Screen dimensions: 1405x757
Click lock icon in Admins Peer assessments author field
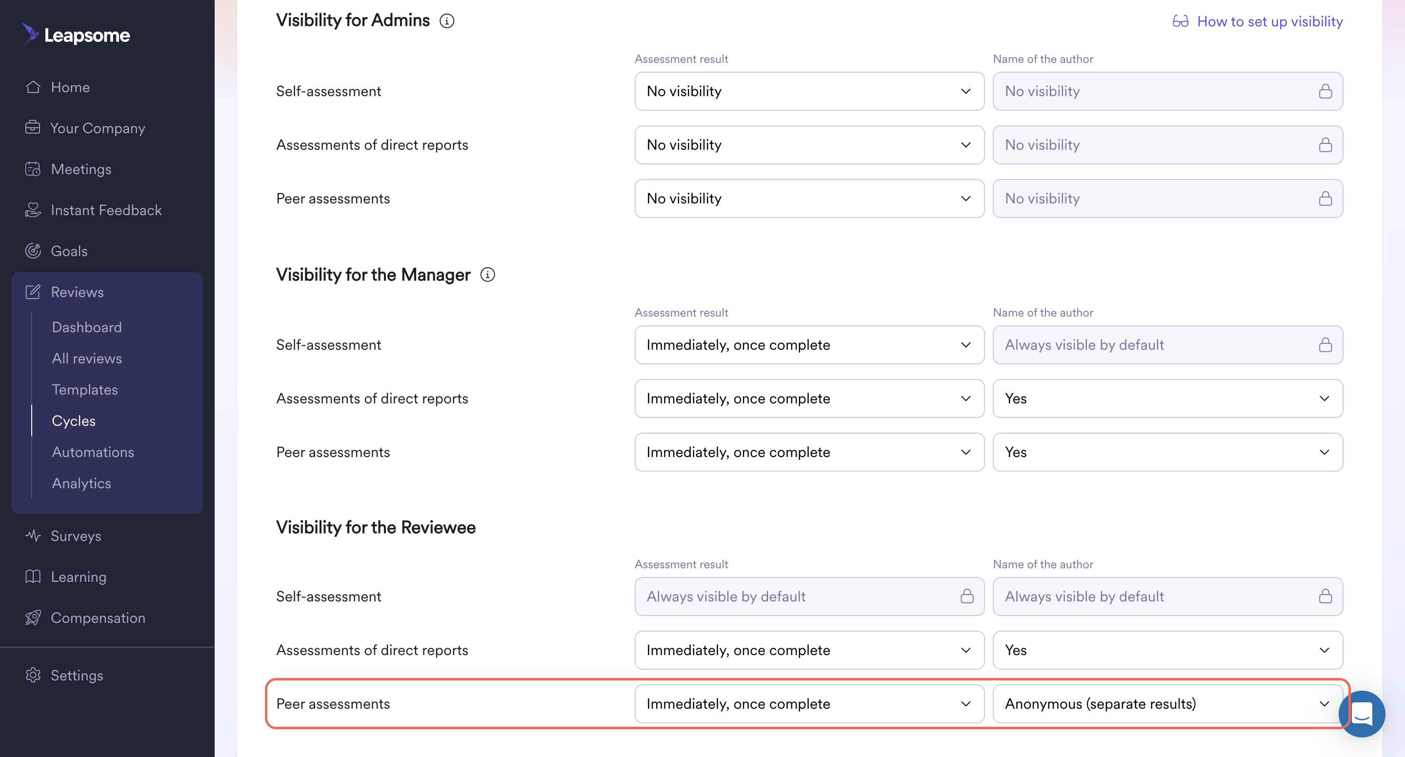click(x=1325, y=199)
